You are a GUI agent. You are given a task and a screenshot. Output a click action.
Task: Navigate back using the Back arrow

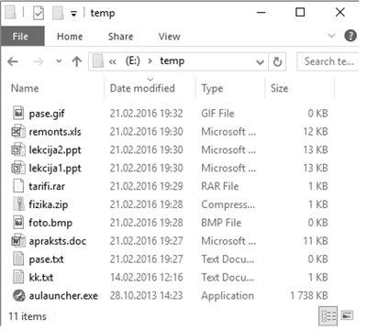(13, 61)
